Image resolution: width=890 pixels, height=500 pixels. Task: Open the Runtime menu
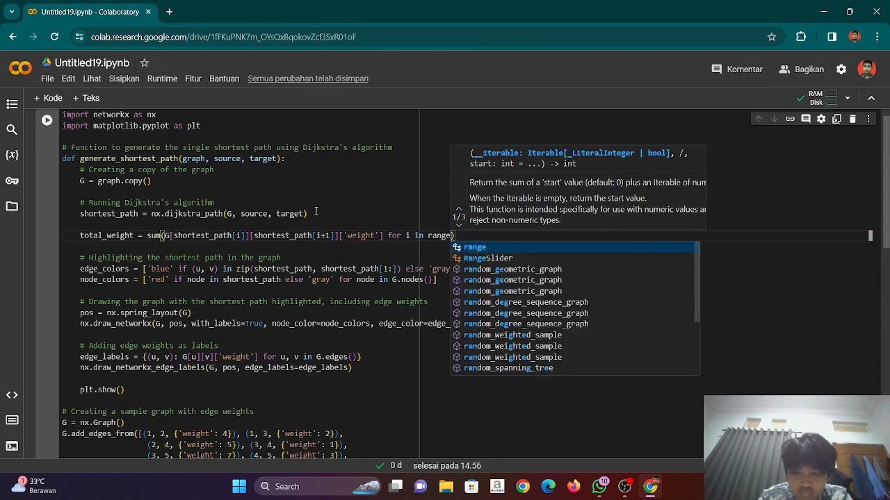tap(162, 78)
